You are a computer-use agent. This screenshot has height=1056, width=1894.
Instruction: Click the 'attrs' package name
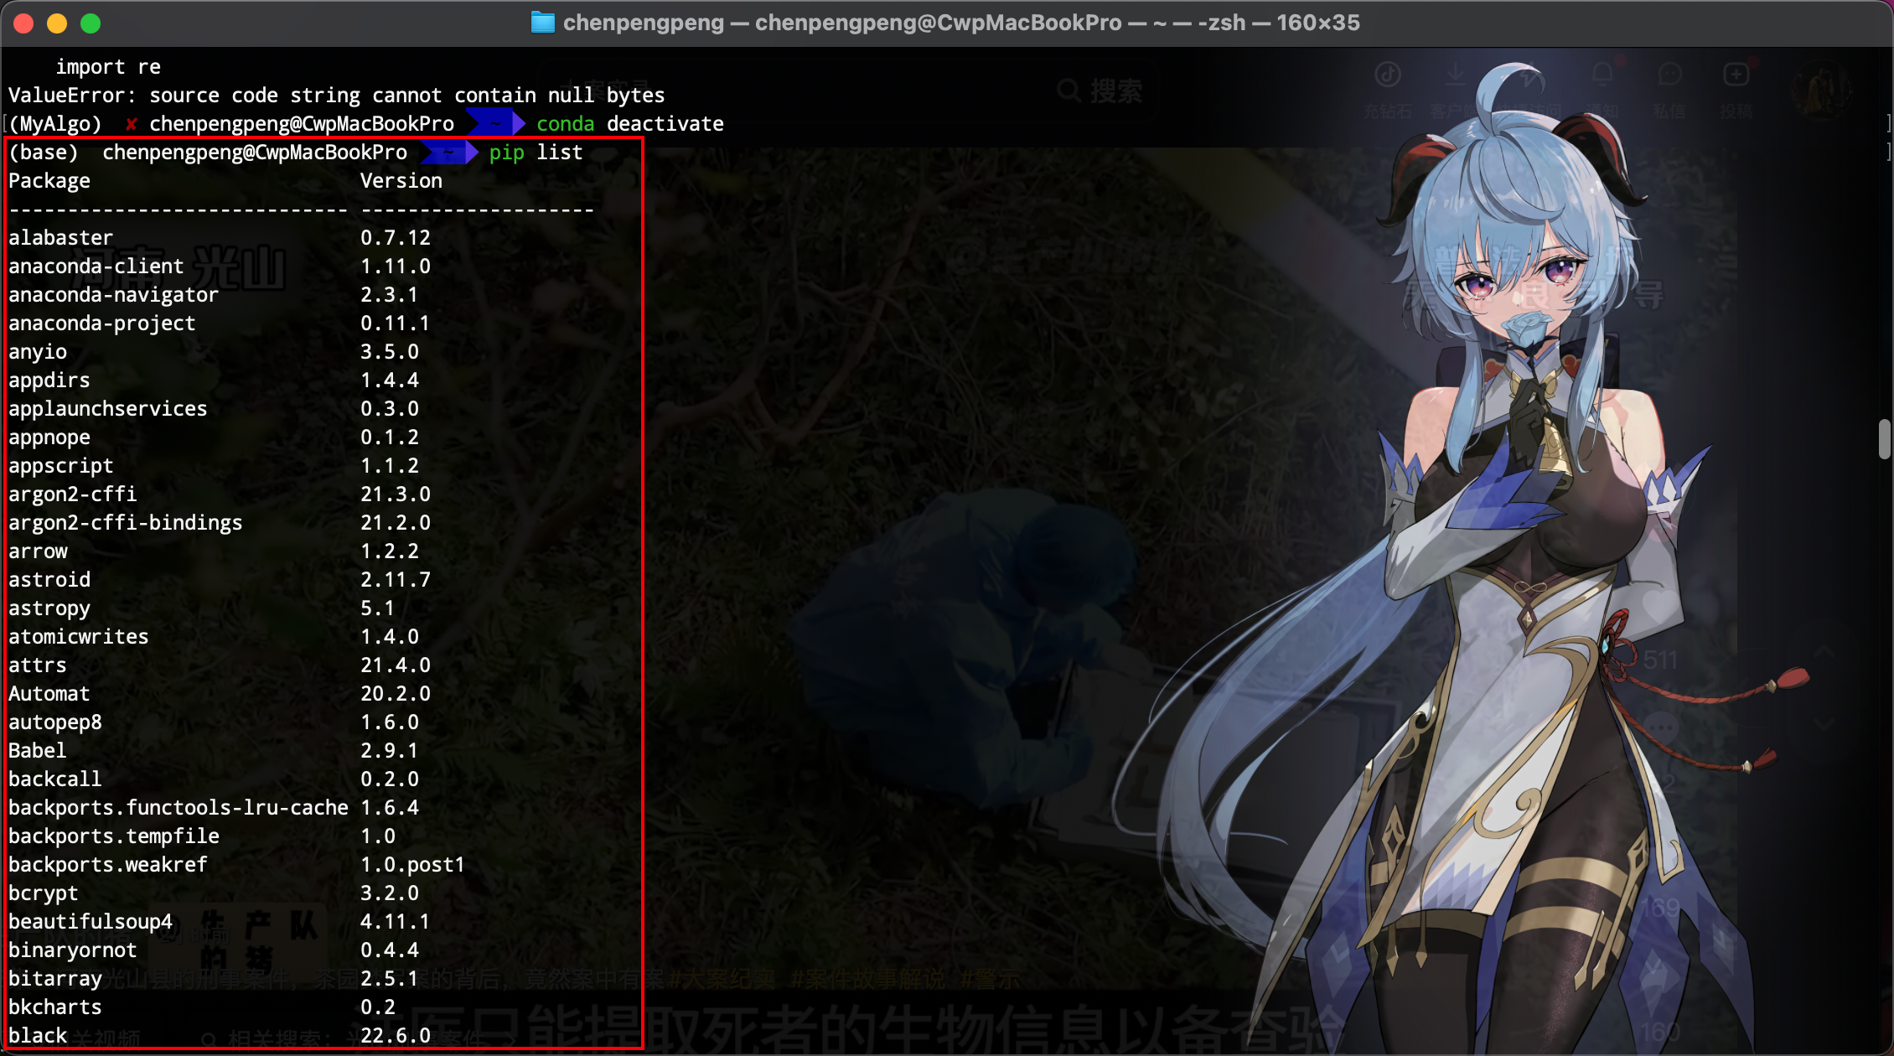pos(38,665)
